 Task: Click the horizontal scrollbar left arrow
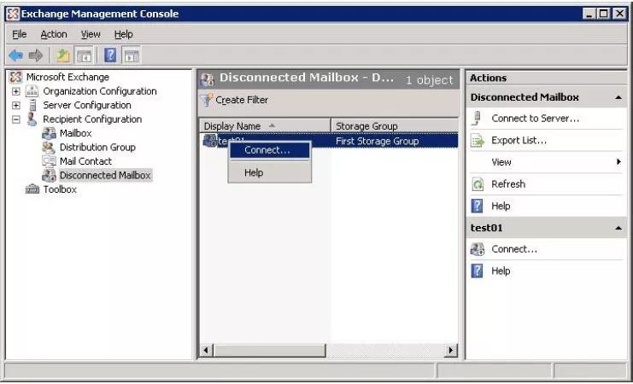point(206,350)
